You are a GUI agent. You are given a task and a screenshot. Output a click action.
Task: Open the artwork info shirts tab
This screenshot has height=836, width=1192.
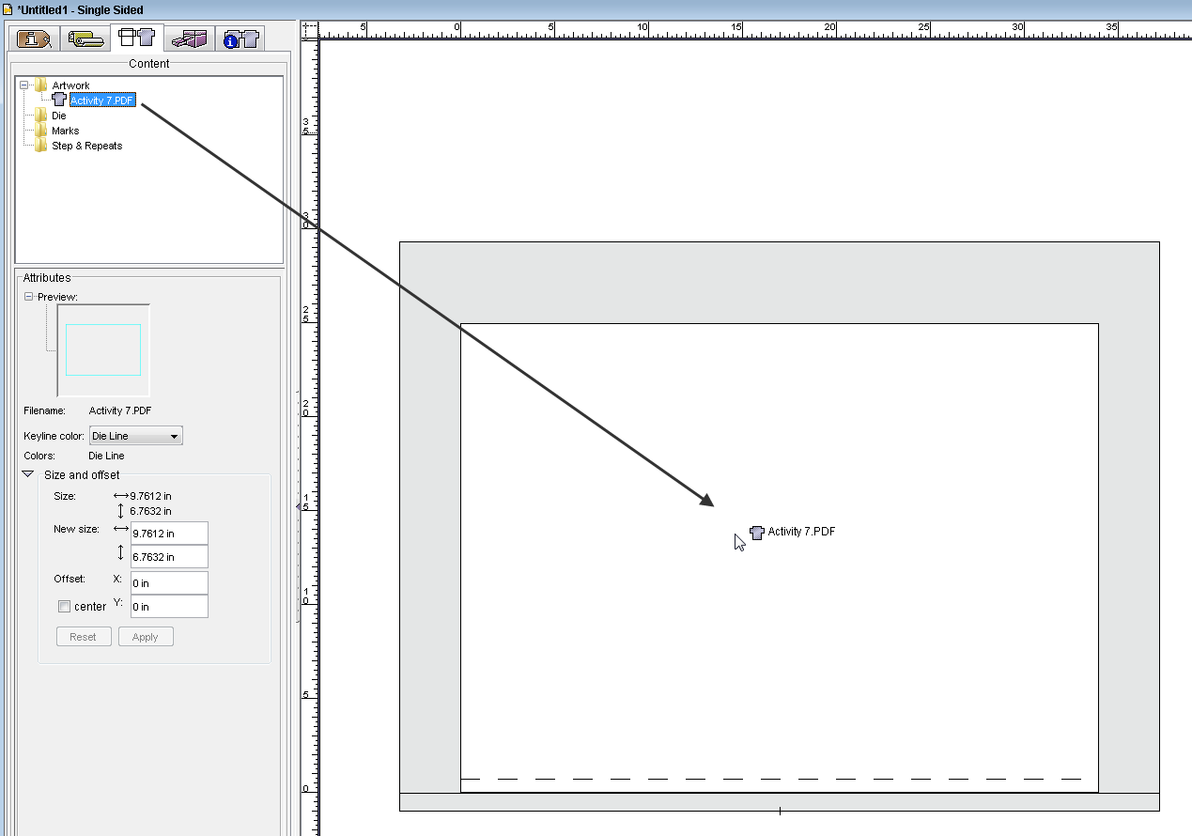point(240,39)
